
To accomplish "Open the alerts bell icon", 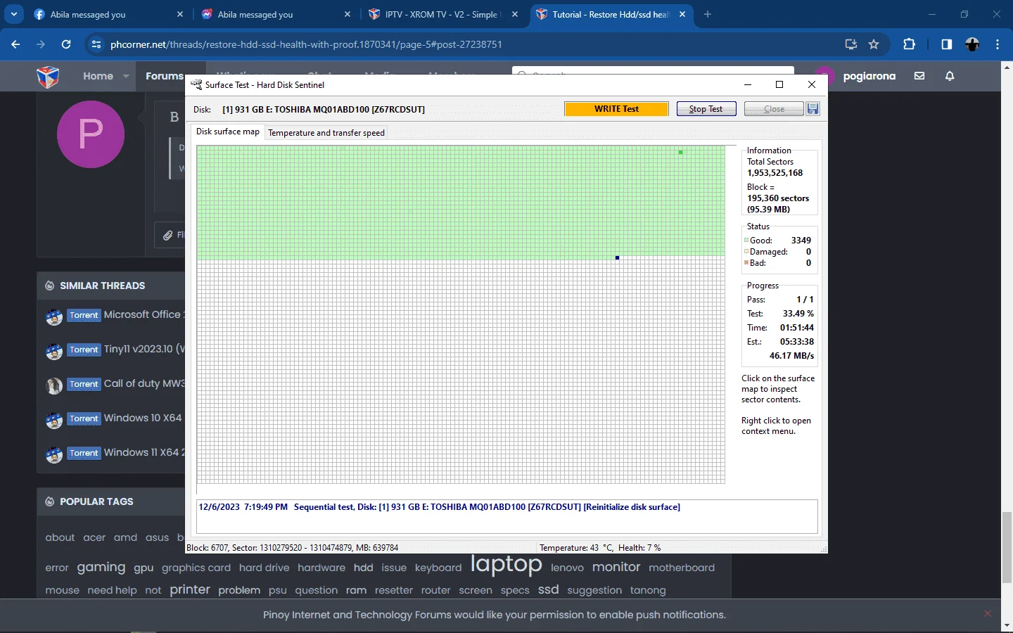I will (x=950, y=76).
